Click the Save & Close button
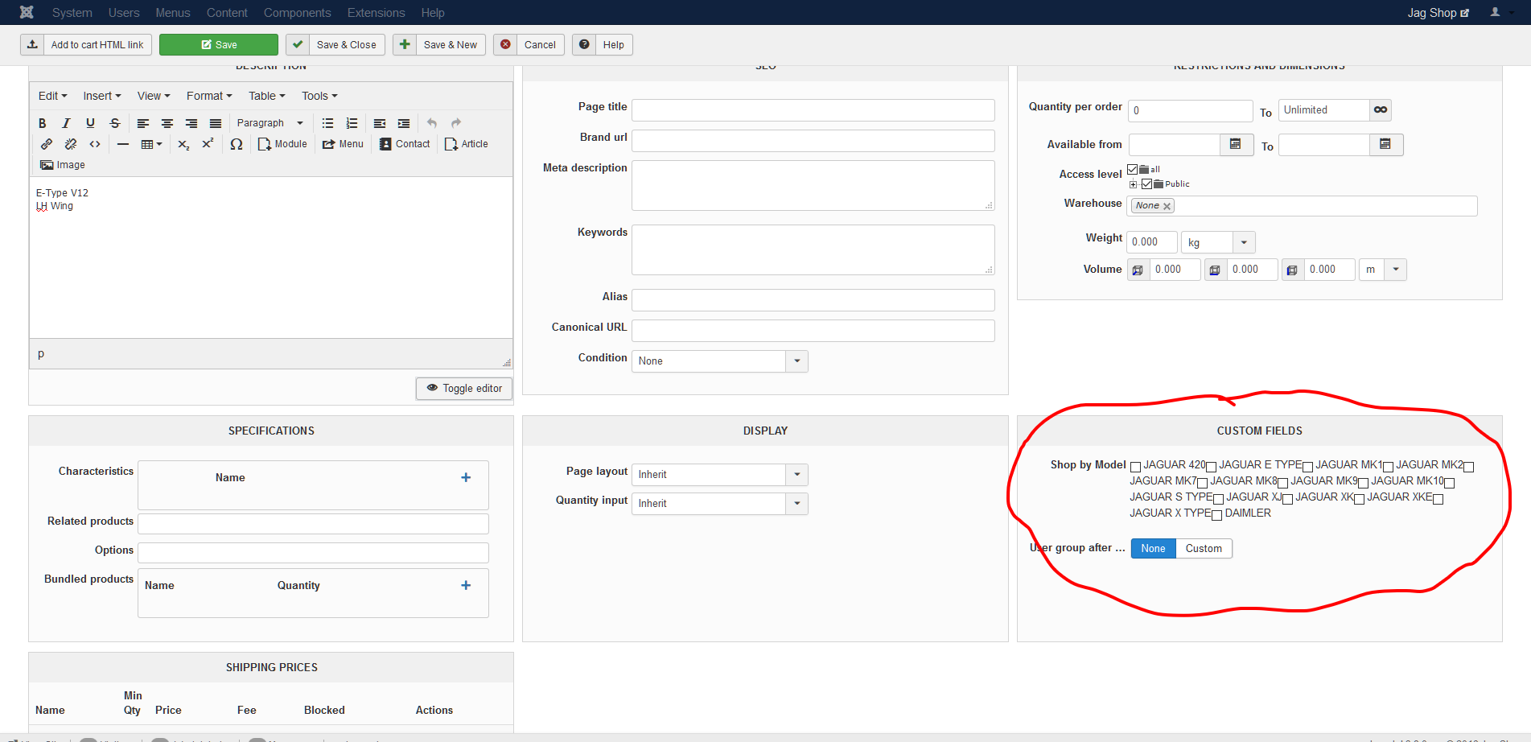 click(335, 45)
